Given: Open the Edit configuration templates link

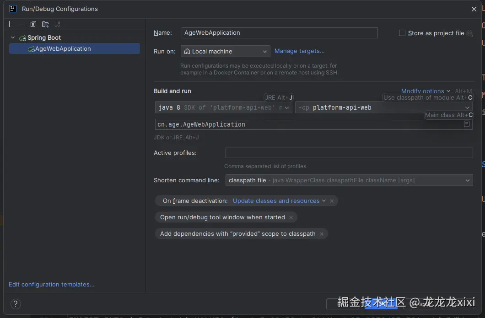Looking at the screenshot, I should pyautogui.click(x=52, y=284).
